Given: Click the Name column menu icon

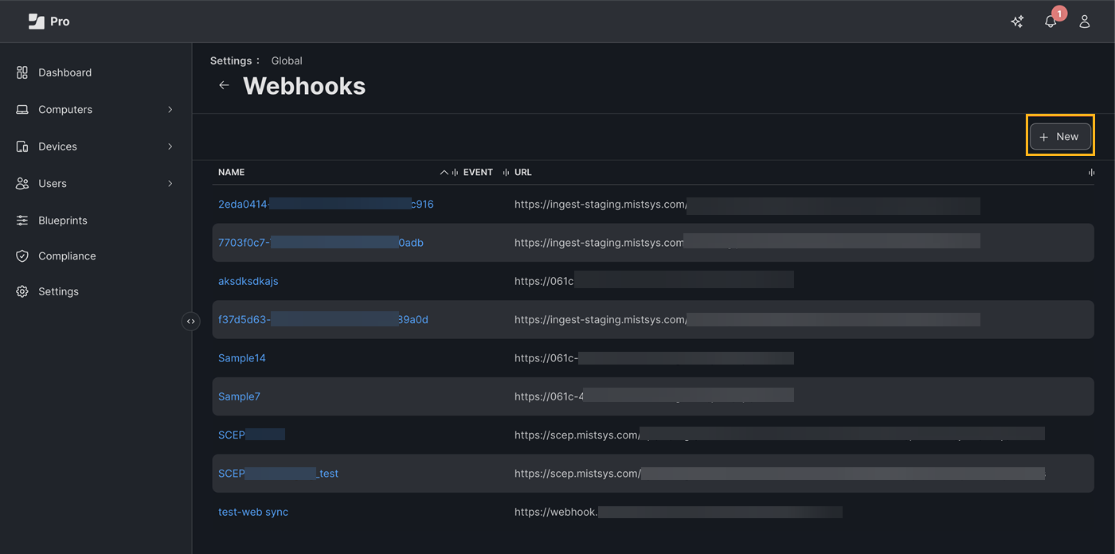Looking at the screenshot, I should pyautogui.click(x=455, y=173).
